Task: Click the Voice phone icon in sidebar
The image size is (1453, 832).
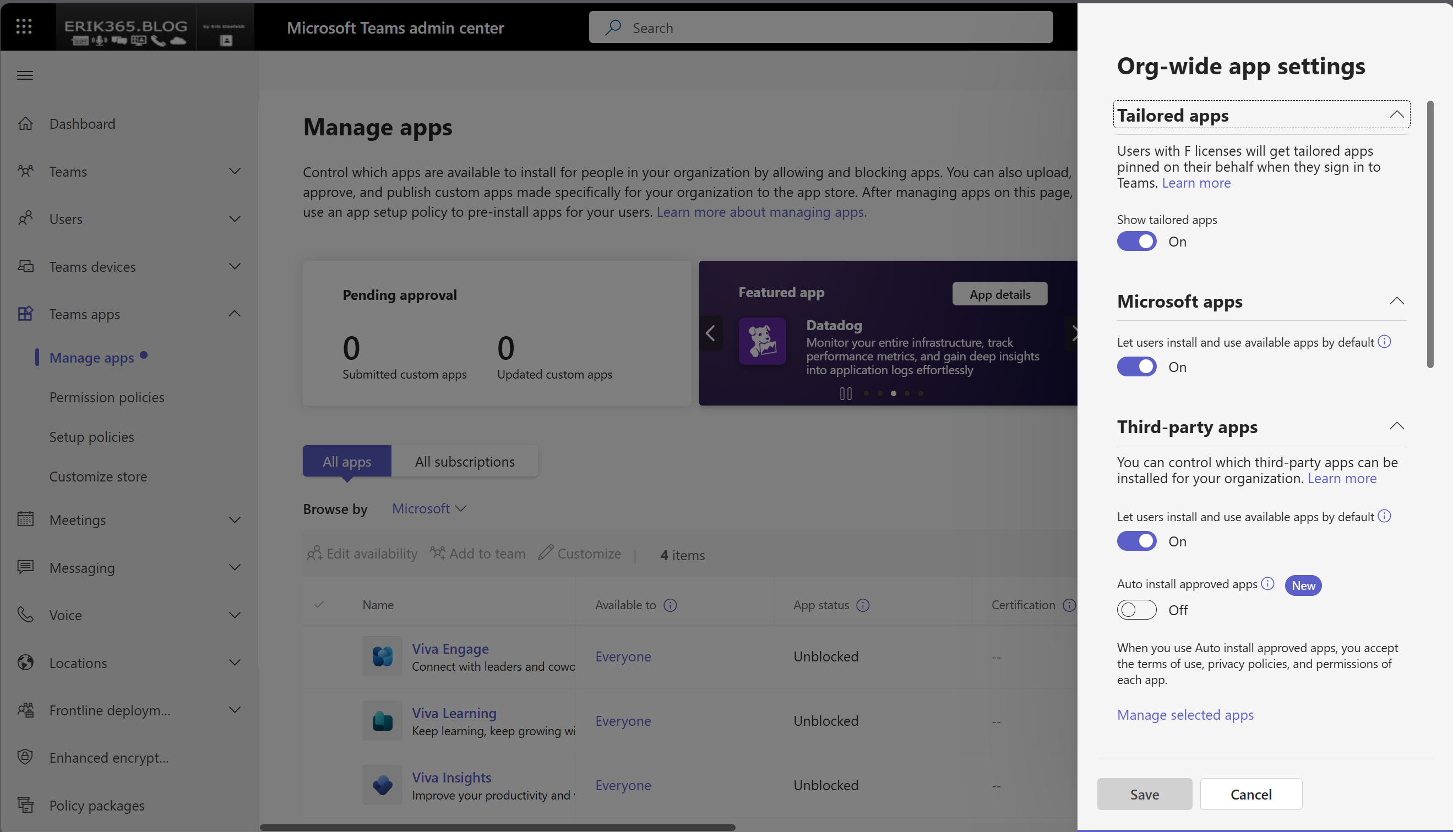Action: [x=25, y=615]
